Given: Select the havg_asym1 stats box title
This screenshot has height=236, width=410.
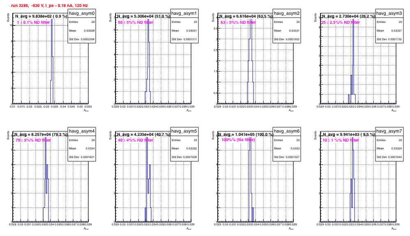Looking at the screenshot, I should click(184, 13).
